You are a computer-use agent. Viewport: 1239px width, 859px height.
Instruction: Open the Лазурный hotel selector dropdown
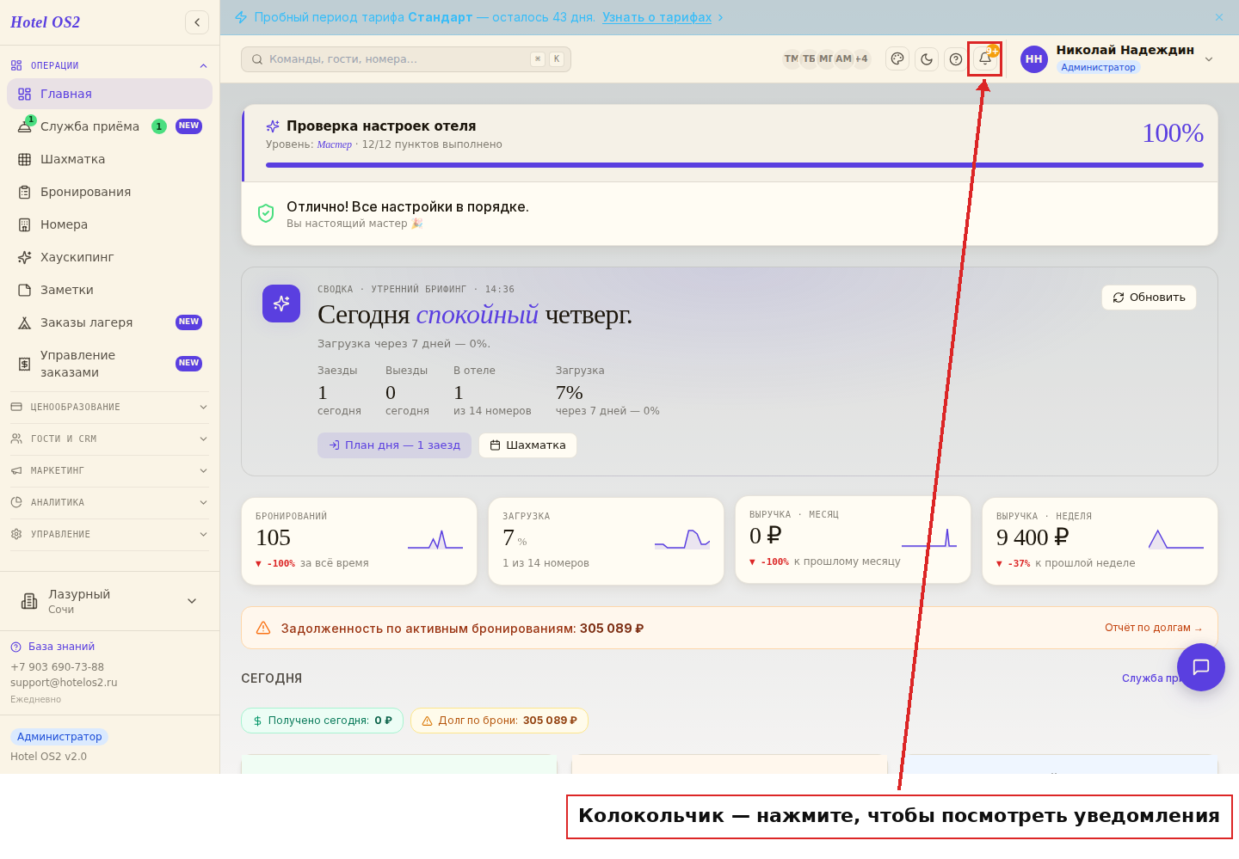(109, 601)
